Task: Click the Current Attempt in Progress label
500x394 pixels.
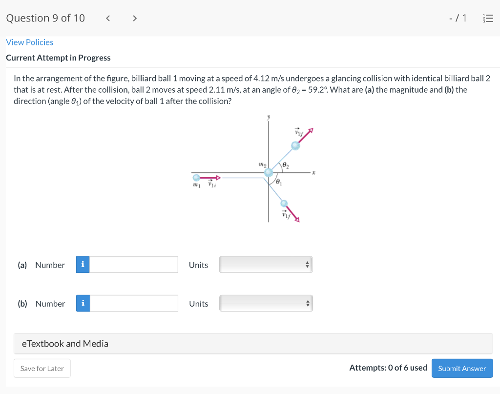Action: coord(59,58)
